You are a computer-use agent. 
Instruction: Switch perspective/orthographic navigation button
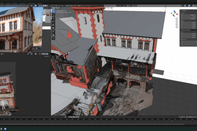pos(177,27)
